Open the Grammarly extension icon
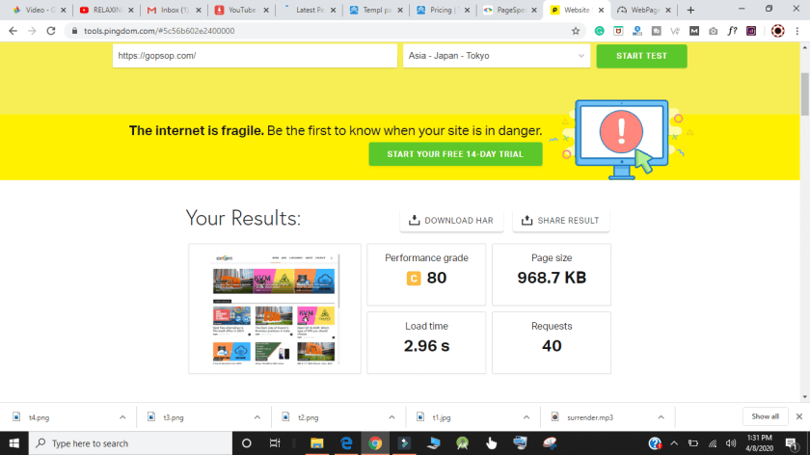Screen dimensions: 810x455 click(x=599, y=31)
